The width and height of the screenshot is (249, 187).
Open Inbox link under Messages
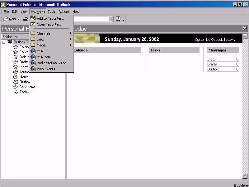pos(212,59)
